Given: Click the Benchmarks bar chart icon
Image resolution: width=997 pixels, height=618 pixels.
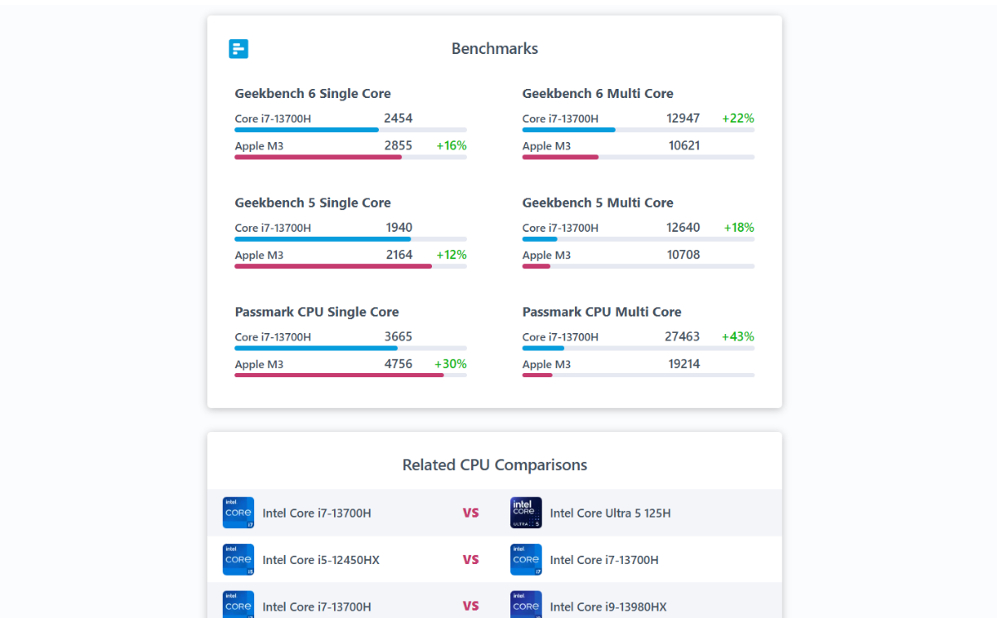Looking at the screenshot, I should [238, 49].
